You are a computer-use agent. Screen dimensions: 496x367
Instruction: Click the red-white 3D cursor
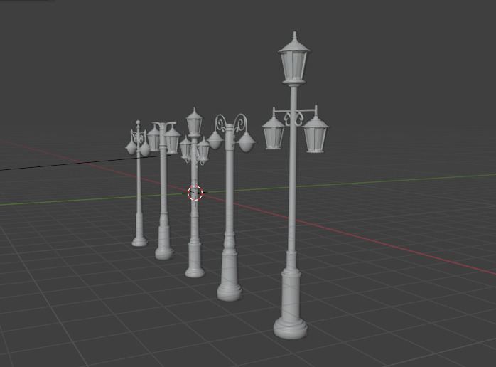195,193
